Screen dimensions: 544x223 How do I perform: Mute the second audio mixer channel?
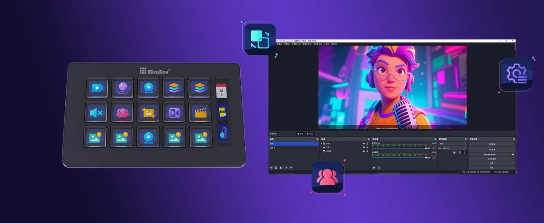(429, 158)
